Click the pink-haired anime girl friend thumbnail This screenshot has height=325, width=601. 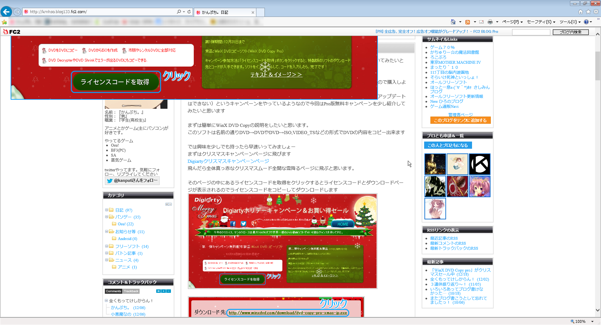coord(480,187)
